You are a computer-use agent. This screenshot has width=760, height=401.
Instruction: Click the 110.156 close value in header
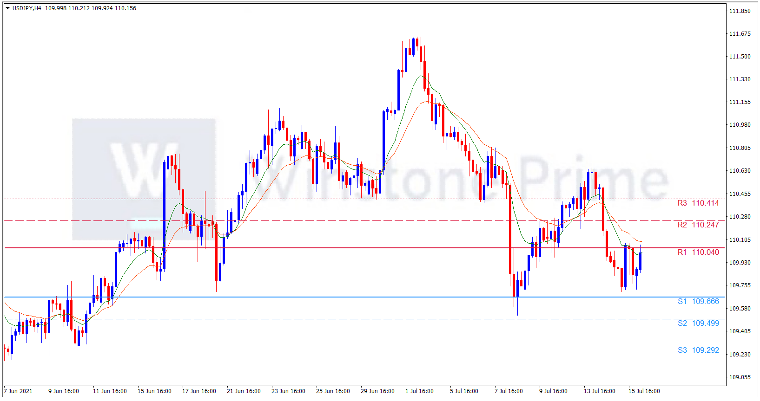(x=126, y=8)
